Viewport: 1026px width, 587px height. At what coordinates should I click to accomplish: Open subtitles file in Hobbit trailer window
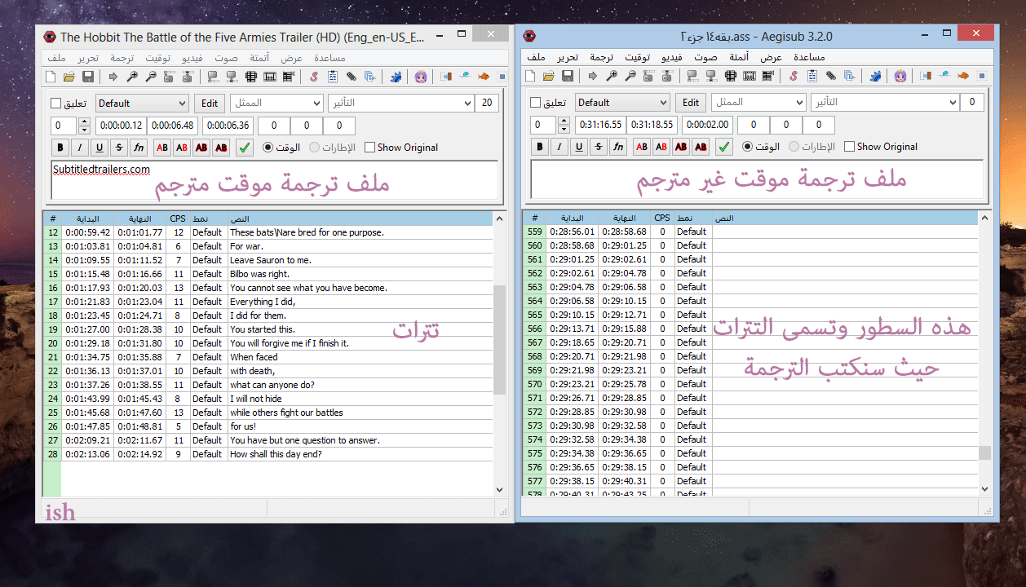tap(69, 77)
